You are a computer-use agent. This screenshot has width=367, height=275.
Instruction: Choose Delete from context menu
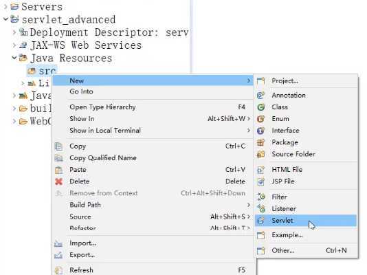pyautogui.click(x=153, y=181)
